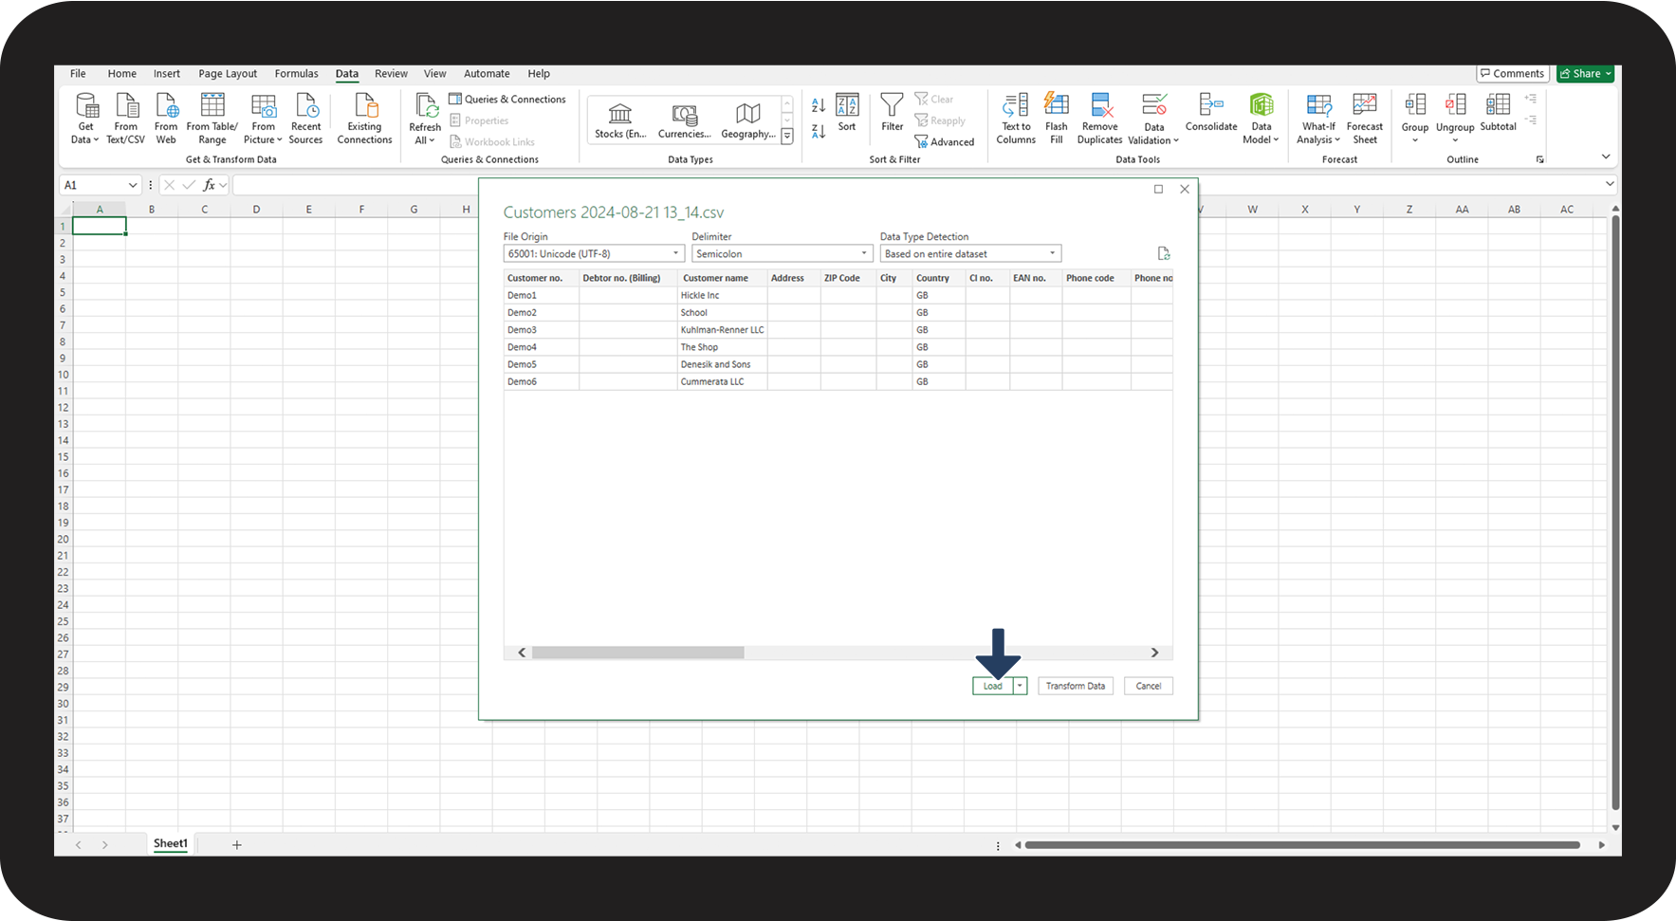
Task: Click the From Text/CSV icon
Action: (126, 106)
